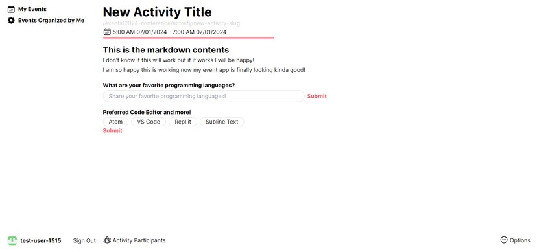Open Events Organized by Me
537x252 pixels.
[x=46, y=21]
